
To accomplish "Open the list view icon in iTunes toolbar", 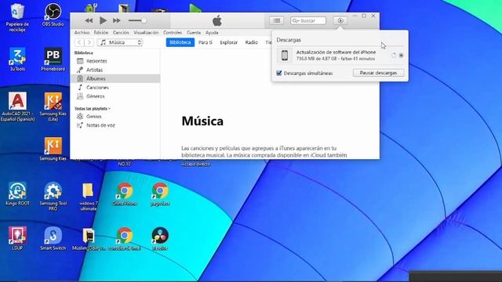I will coord(277,20).
